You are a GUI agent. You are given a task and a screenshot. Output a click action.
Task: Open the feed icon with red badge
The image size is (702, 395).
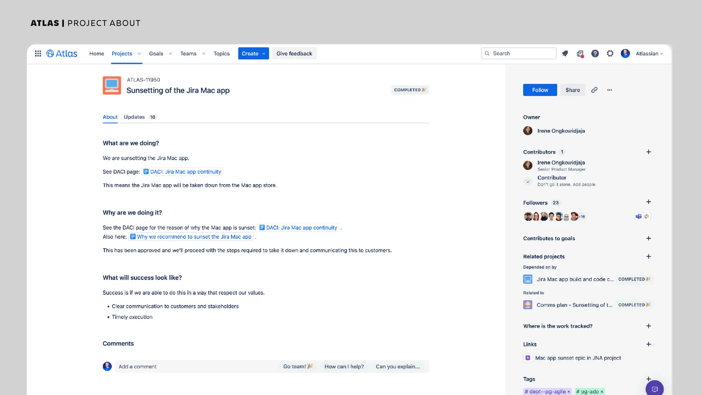pos(580,53)
